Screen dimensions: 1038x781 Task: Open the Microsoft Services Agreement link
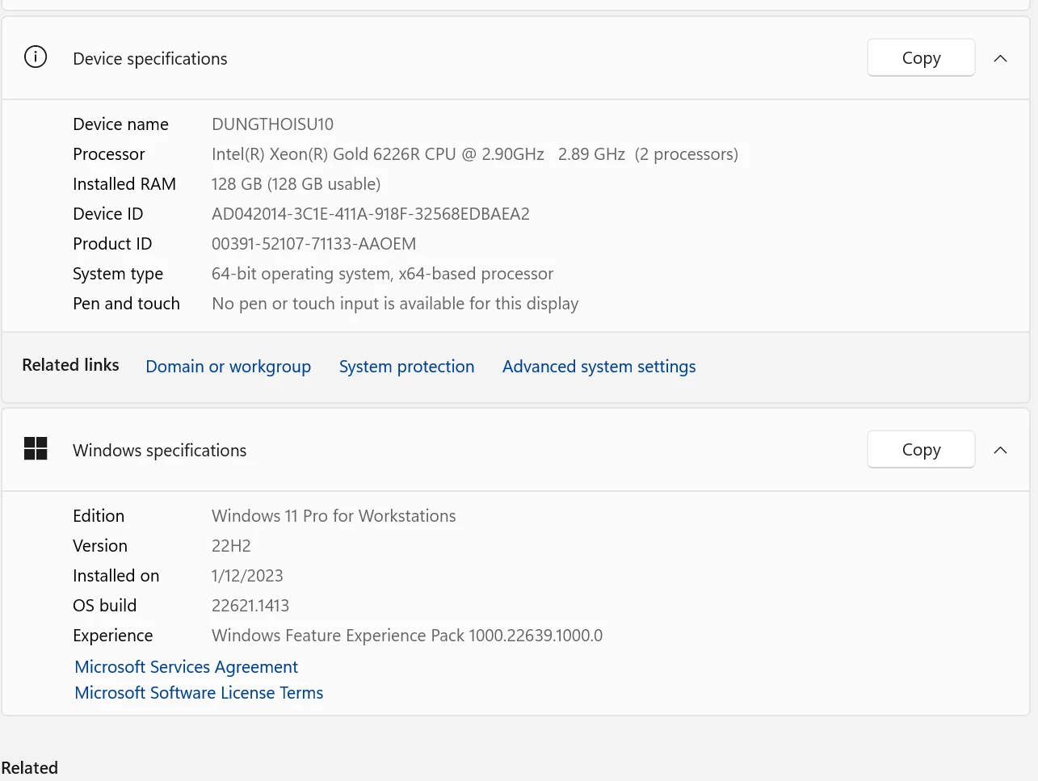click(x=186, y=667)
